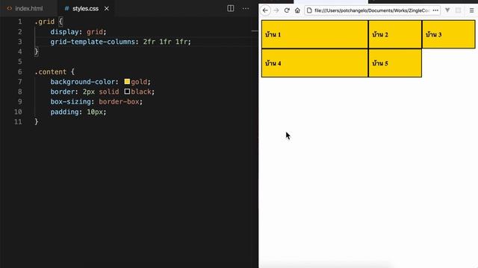Open the black color swatch picker
This screenshot has height=268, width=478.
127,92
